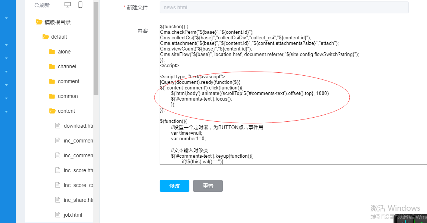Image resolution: width=427 pixels, height=223 pixels.
Task: Select the alone directory label
Action: pos(64,52)
